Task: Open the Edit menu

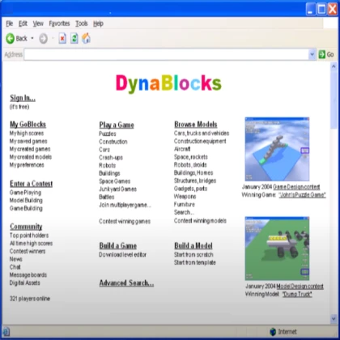Action: tap(23, 23)
